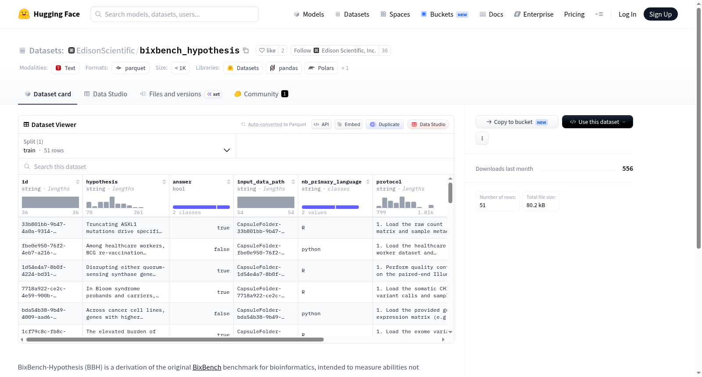Screen dimensions: 702x377
Task: Sort the hypothesis column
Action: pyautogui.click(x=164, y=182)
